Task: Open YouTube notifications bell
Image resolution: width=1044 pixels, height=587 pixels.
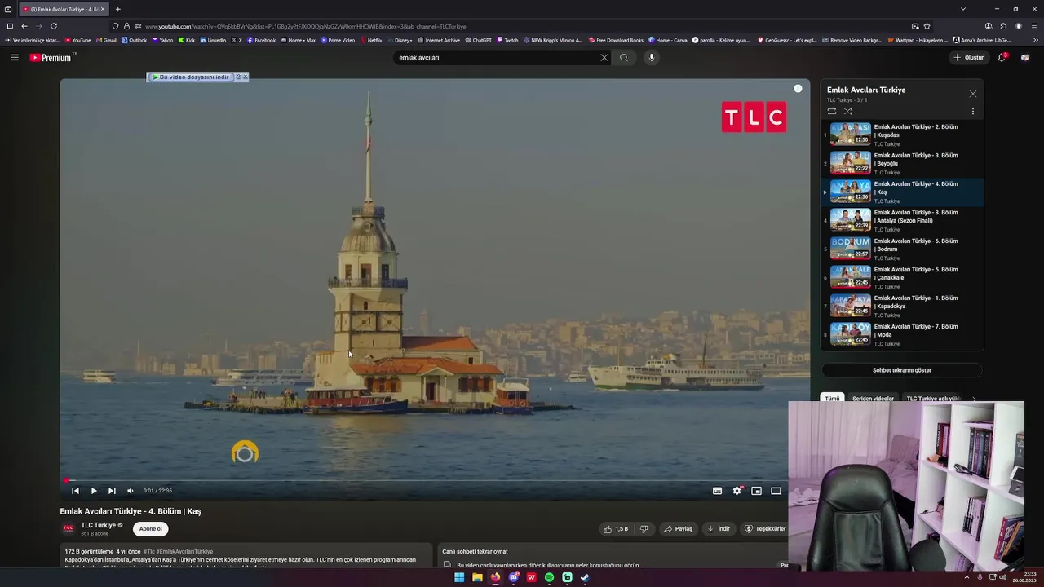Action: click(x=1002, y=57)
